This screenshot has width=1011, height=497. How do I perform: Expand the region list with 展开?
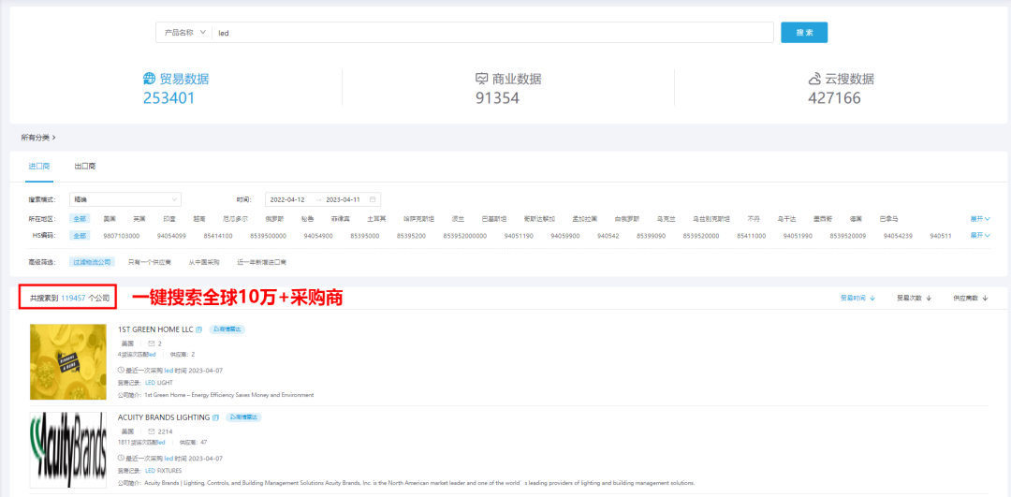click(979, 218)
